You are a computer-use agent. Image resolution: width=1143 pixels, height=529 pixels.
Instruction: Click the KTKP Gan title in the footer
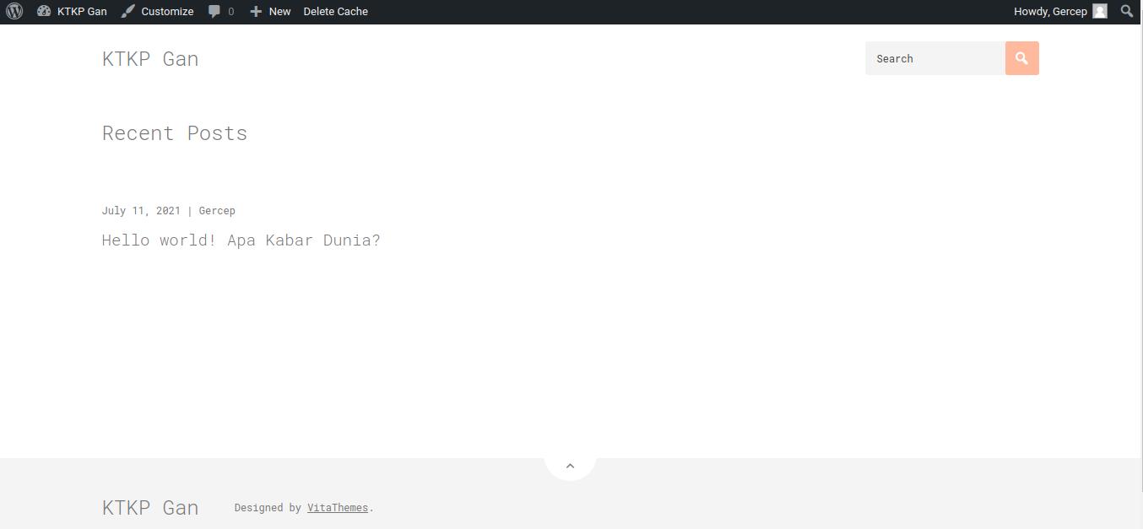pos(150,508)
